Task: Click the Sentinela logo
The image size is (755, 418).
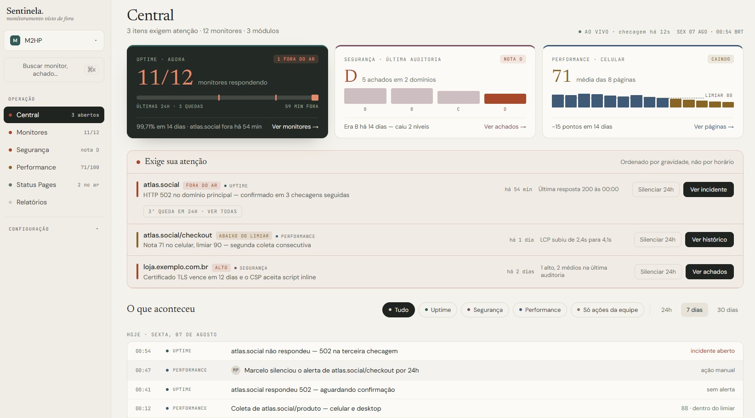Action: click(x=25, y=11)
